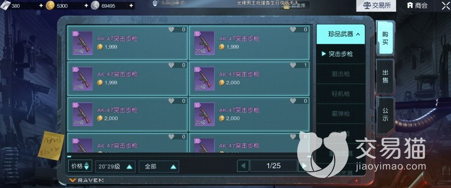Favorite the top-right AK-47 1,999 listing
Viewport: 451px width, 188px height.
[293, 29]
